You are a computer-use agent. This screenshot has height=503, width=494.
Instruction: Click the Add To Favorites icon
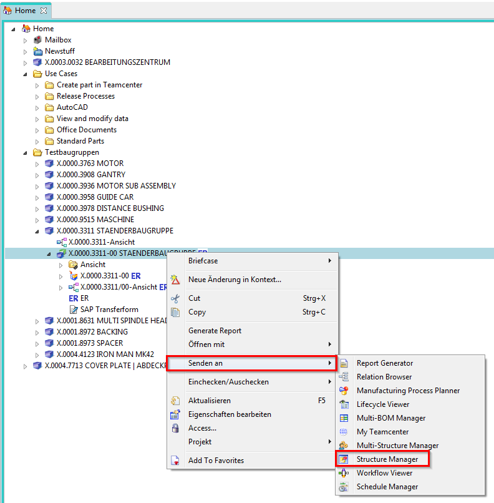175,461
